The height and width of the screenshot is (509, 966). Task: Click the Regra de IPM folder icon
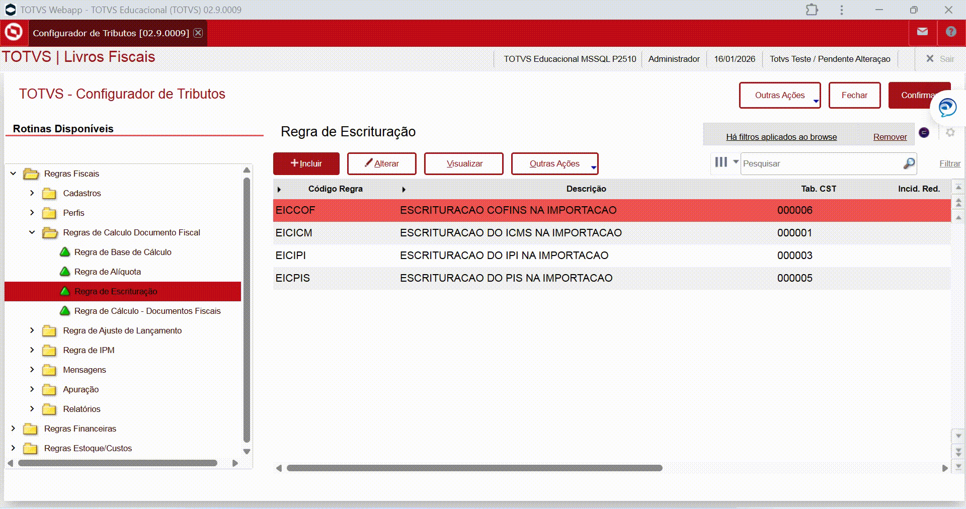click(x=49, y=350)
